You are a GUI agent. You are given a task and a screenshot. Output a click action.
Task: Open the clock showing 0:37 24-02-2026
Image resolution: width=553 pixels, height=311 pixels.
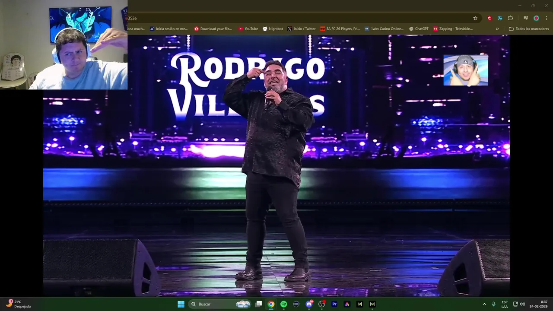(538, 304)
